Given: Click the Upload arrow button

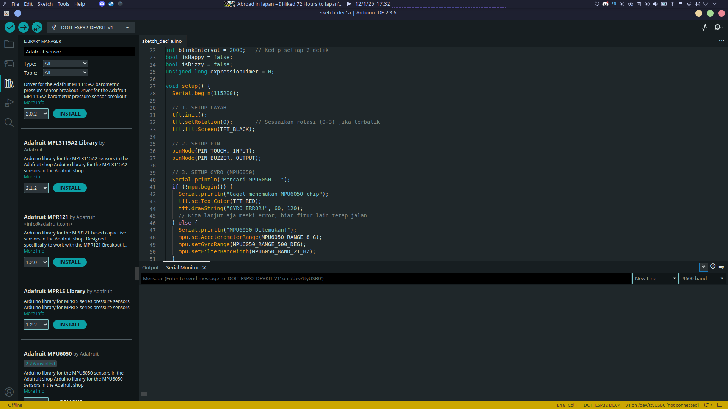Looking at the screenshot, I should tap(24, 27).
